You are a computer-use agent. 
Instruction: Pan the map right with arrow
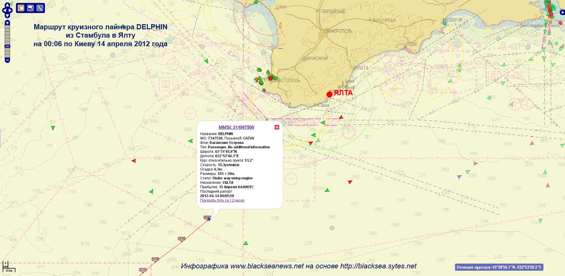[x=11, y=10]
